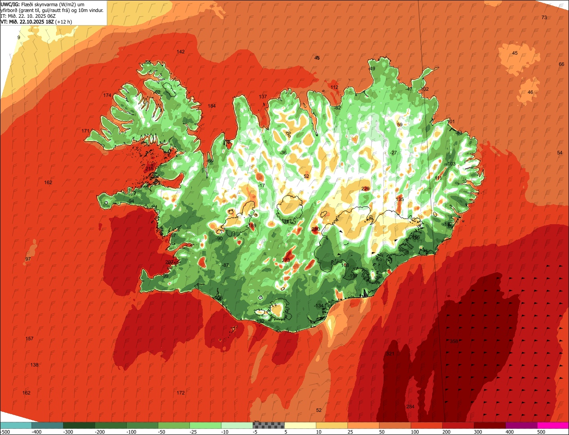Click the magenta above-500 legend swatch
This screenshot has height=435, width=569.
[553, 425]
